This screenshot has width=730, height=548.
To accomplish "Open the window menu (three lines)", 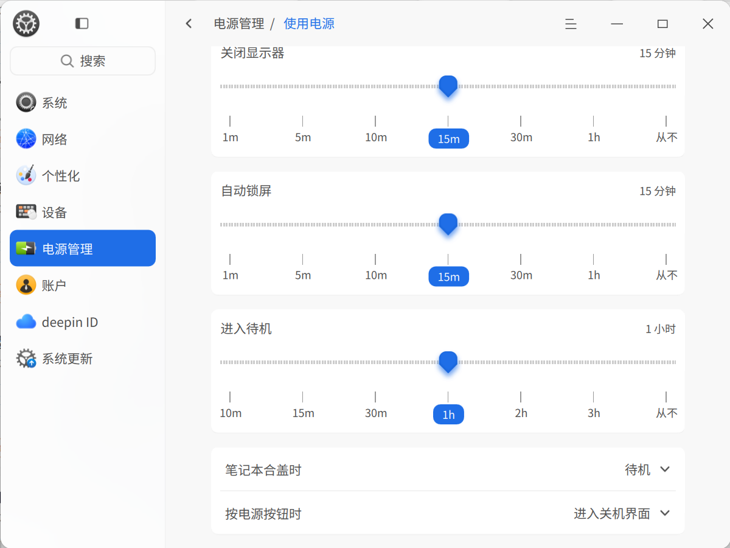I will point(571,24).
